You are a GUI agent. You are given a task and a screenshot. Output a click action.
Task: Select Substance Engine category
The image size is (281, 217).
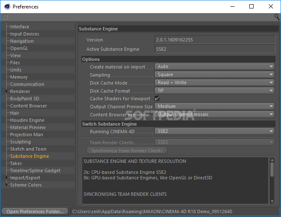tap(30, 156)
